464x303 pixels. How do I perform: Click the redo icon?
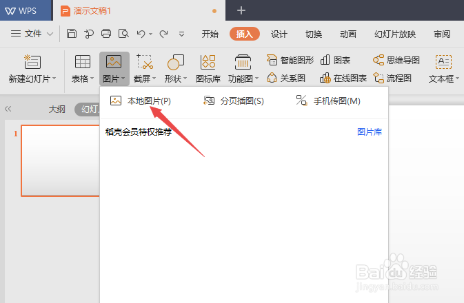[x=163, y=34]
